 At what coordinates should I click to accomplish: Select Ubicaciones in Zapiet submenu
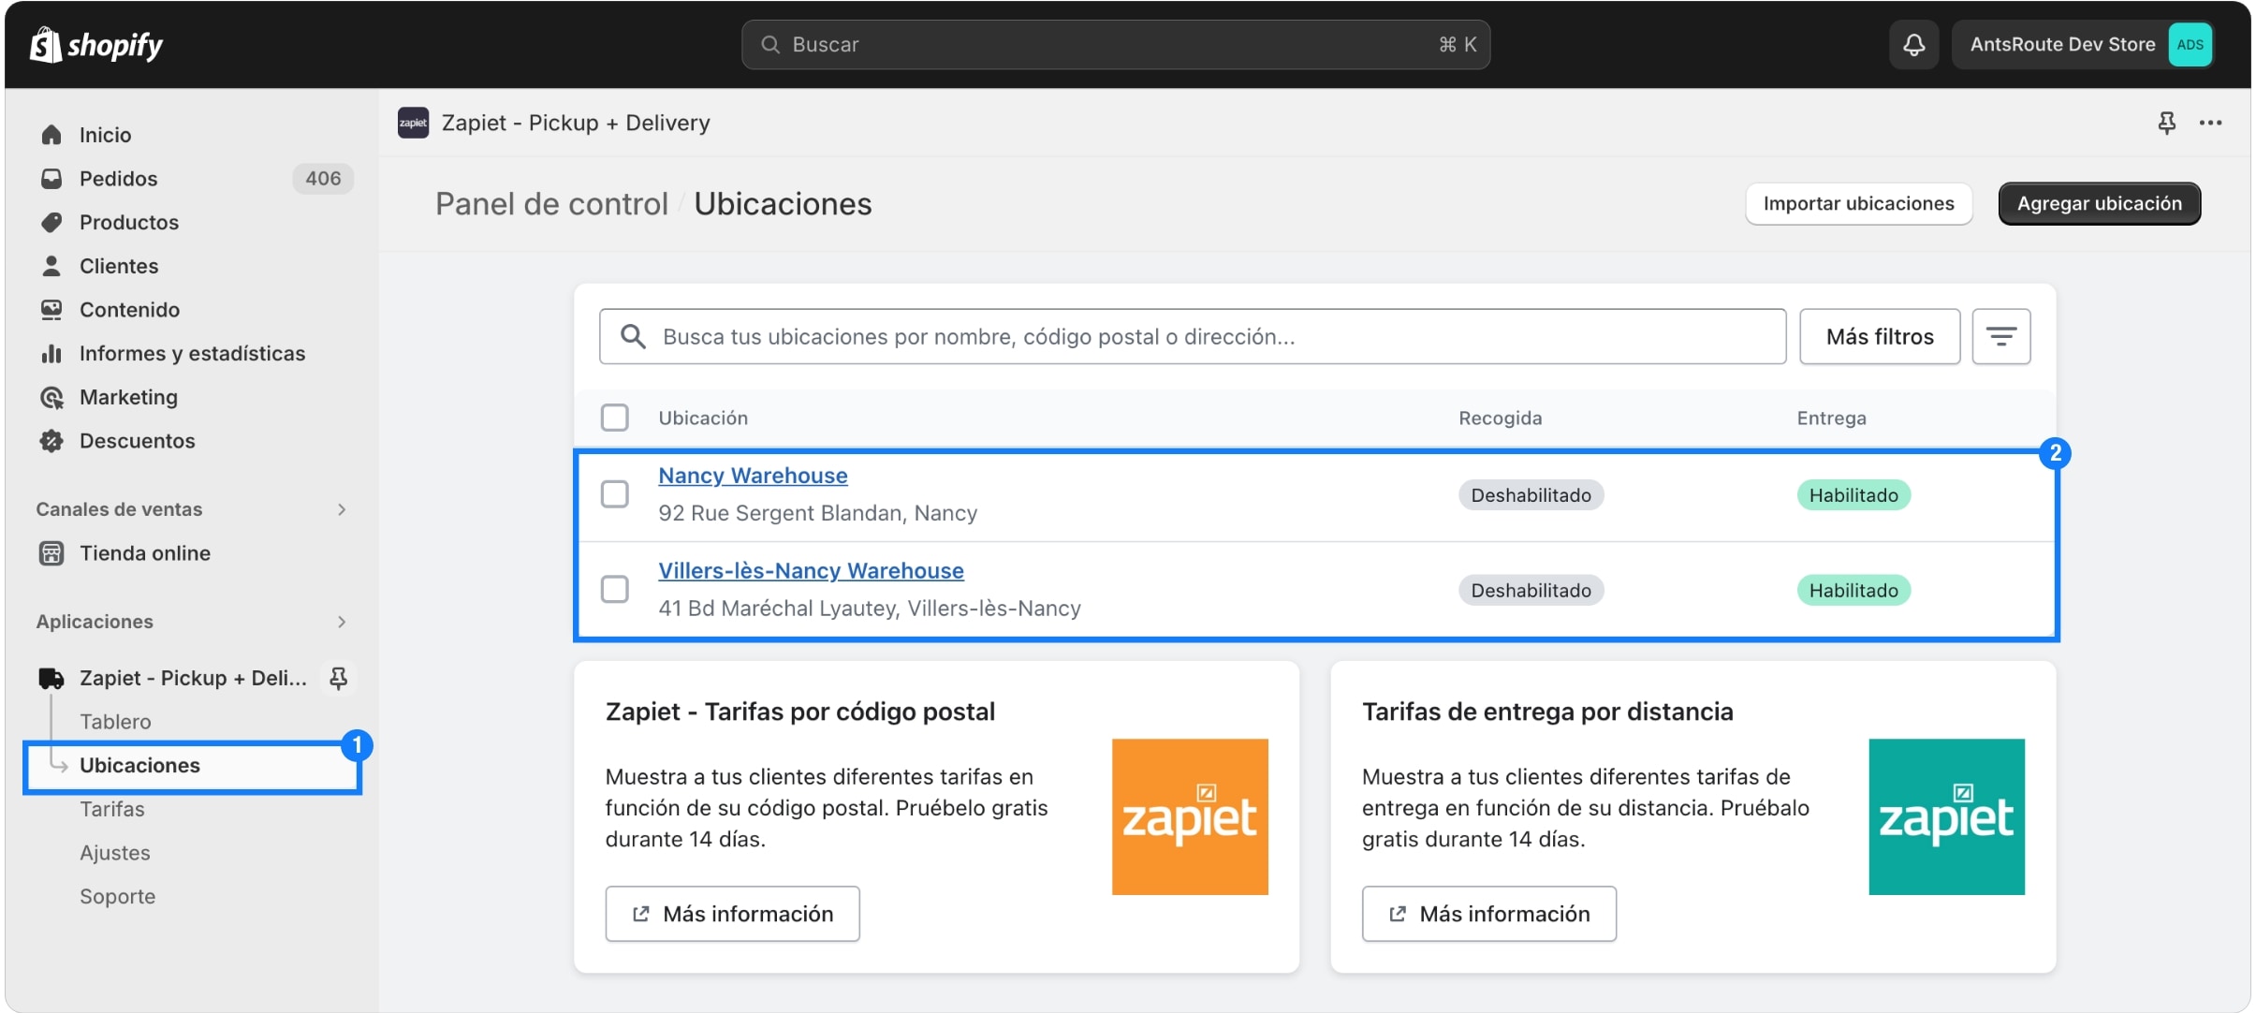(x=139, y=766)
